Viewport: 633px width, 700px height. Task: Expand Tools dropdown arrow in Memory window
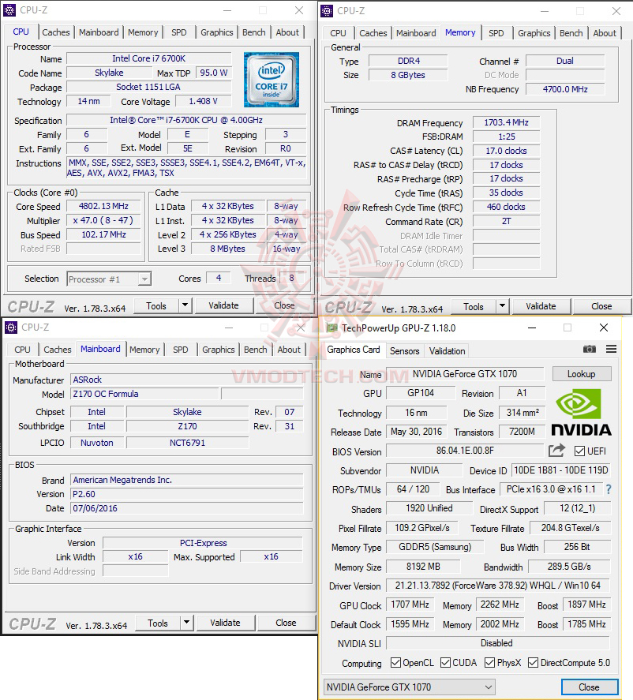point(503,306)
